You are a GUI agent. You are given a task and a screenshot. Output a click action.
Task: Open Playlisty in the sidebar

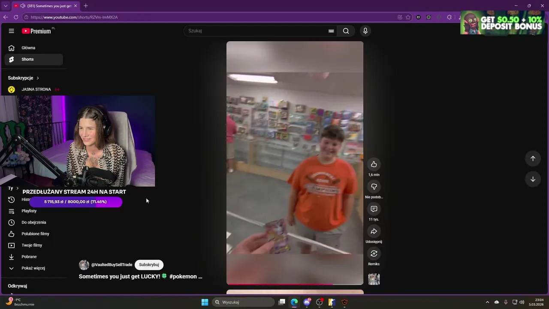point(33,211)
